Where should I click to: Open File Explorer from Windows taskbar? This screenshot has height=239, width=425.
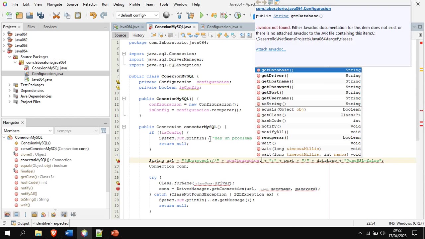click(38, 233)
